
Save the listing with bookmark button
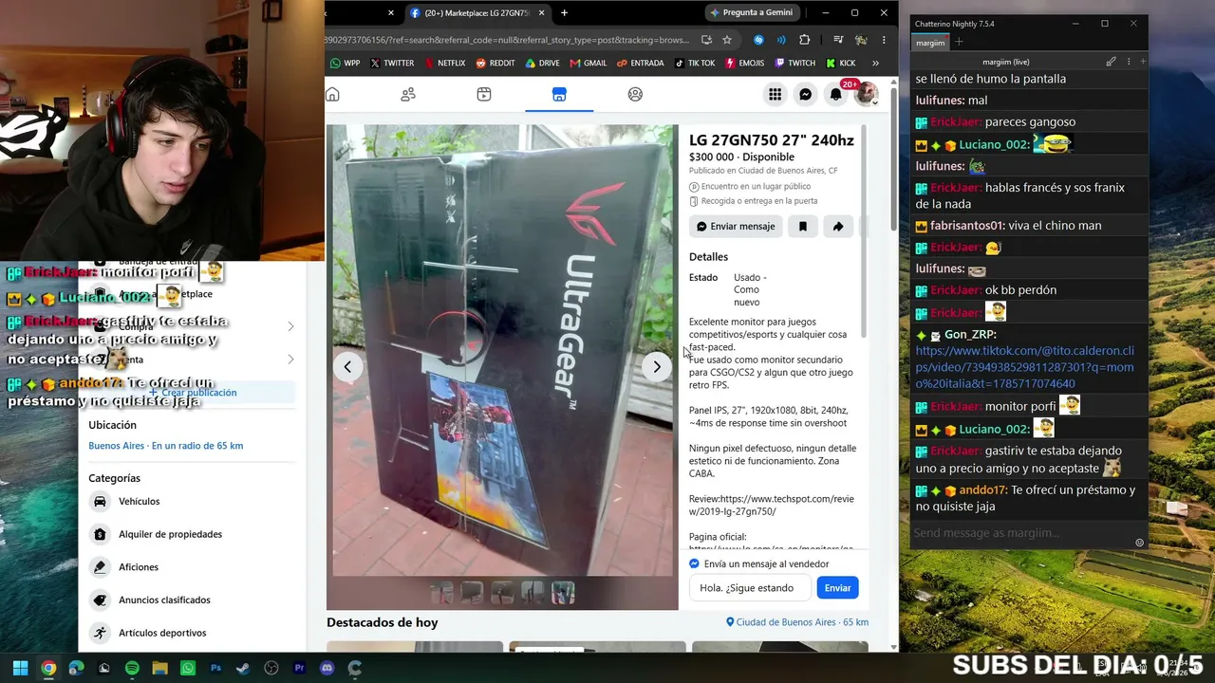point(803,227)
